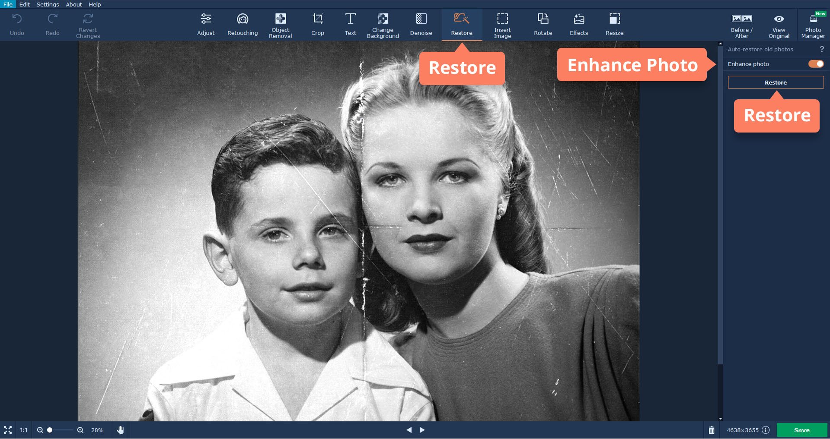Click the zoom slider handle
This screenshot has width=830, height=439.
tap(50, 430)
